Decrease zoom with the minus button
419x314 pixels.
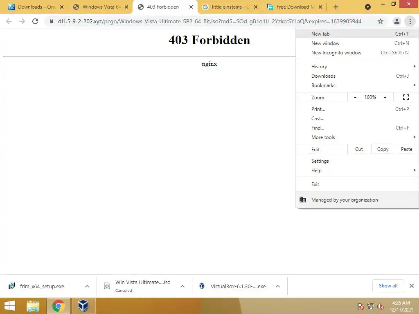pyautogui.click(x=355, y=97)
